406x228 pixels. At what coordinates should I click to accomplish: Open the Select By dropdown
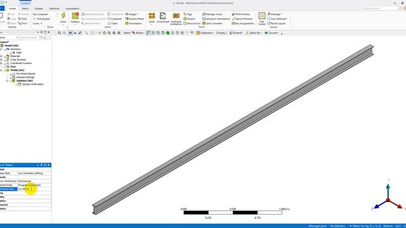(x=253, y=33)
